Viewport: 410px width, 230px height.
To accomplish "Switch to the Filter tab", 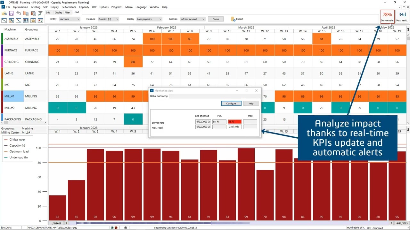I will pos(67,12).
